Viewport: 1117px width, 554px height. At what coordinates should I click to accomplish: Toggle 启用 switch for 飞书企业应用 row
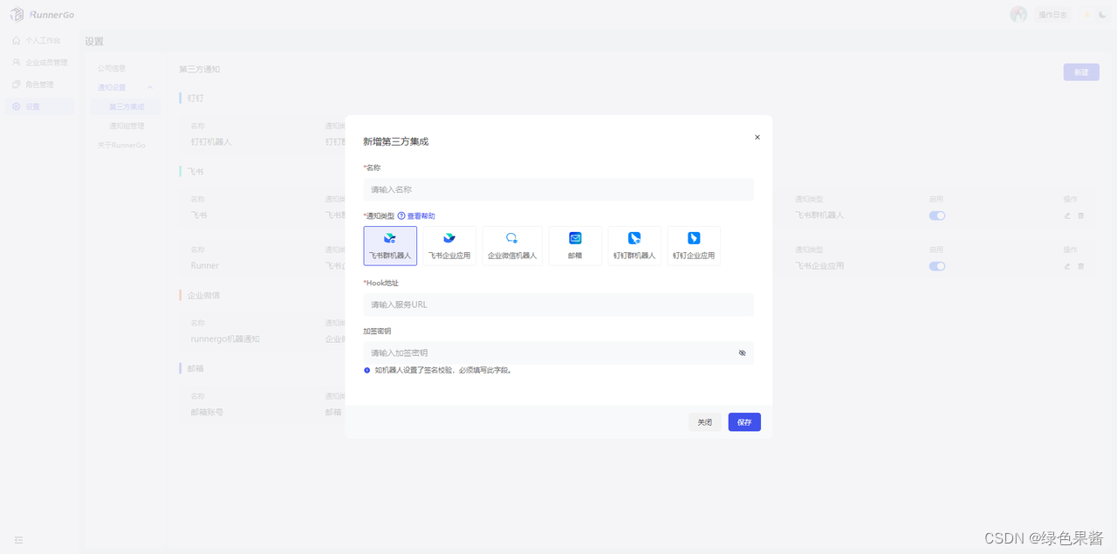[937, 266]
